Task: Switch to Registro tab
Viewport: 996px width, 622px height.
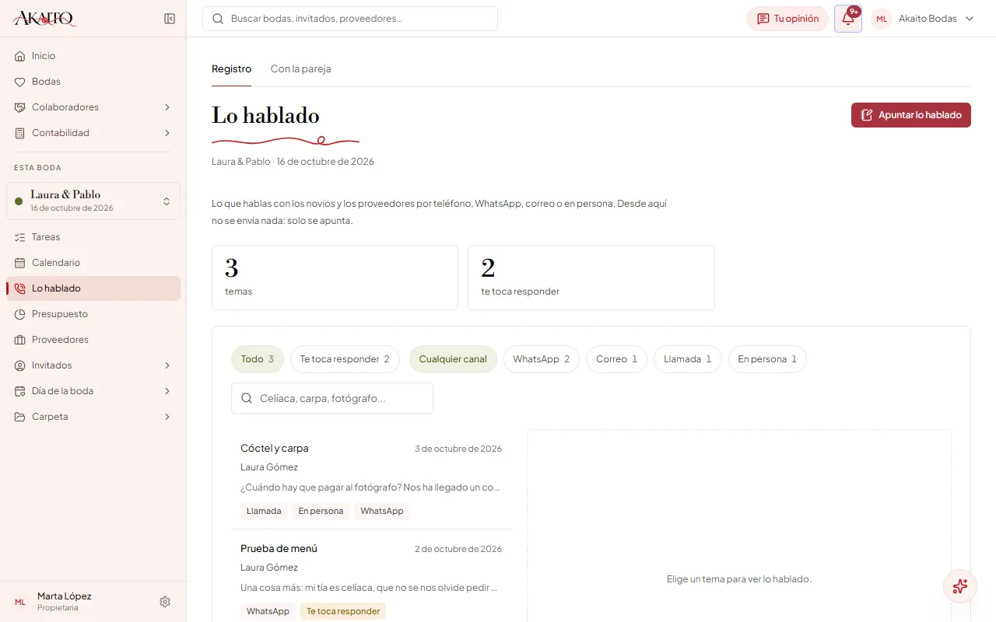Action: [231, 68]
